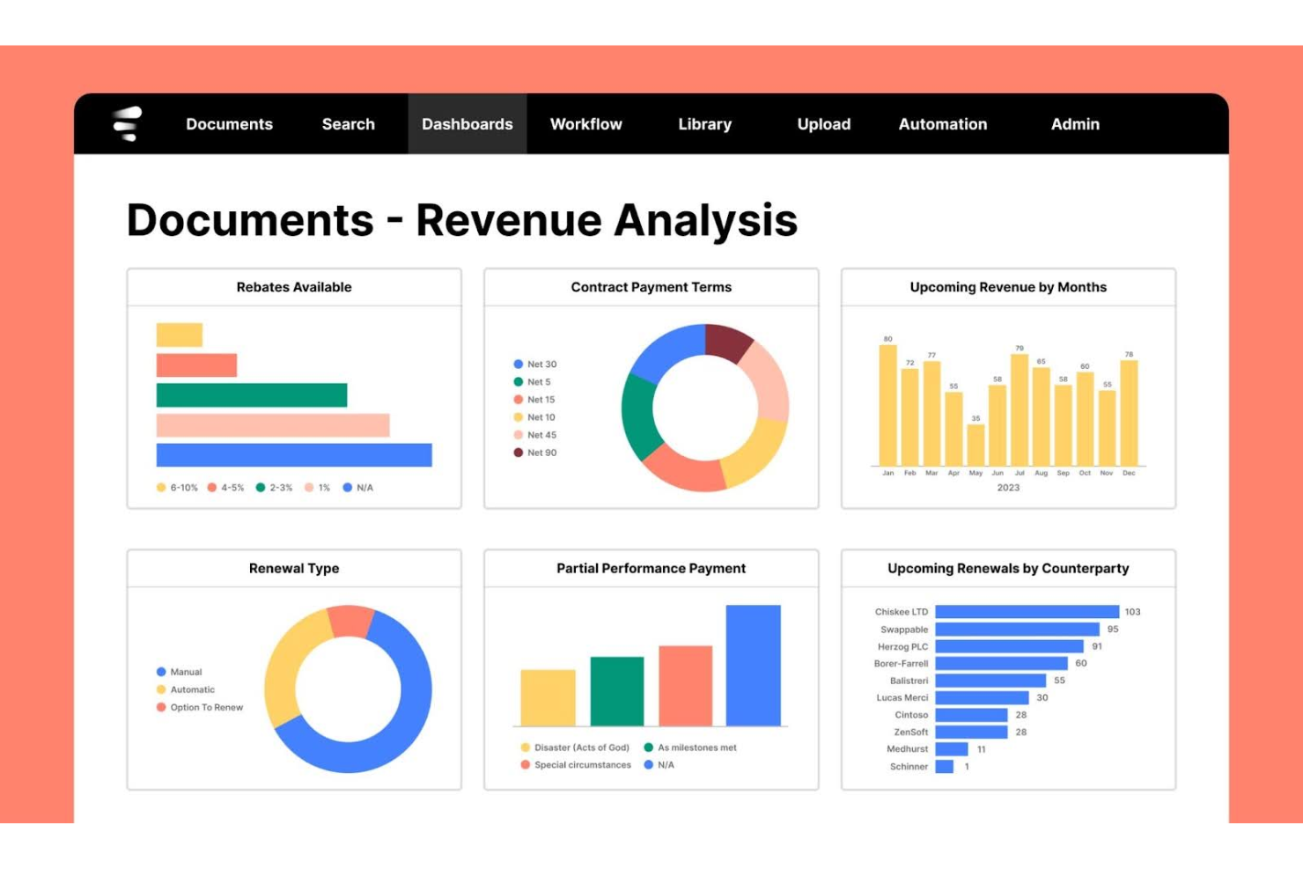Switch to the Dashboards tab
The width and height of the screenshot is (1303, 869).
point(467,124)
